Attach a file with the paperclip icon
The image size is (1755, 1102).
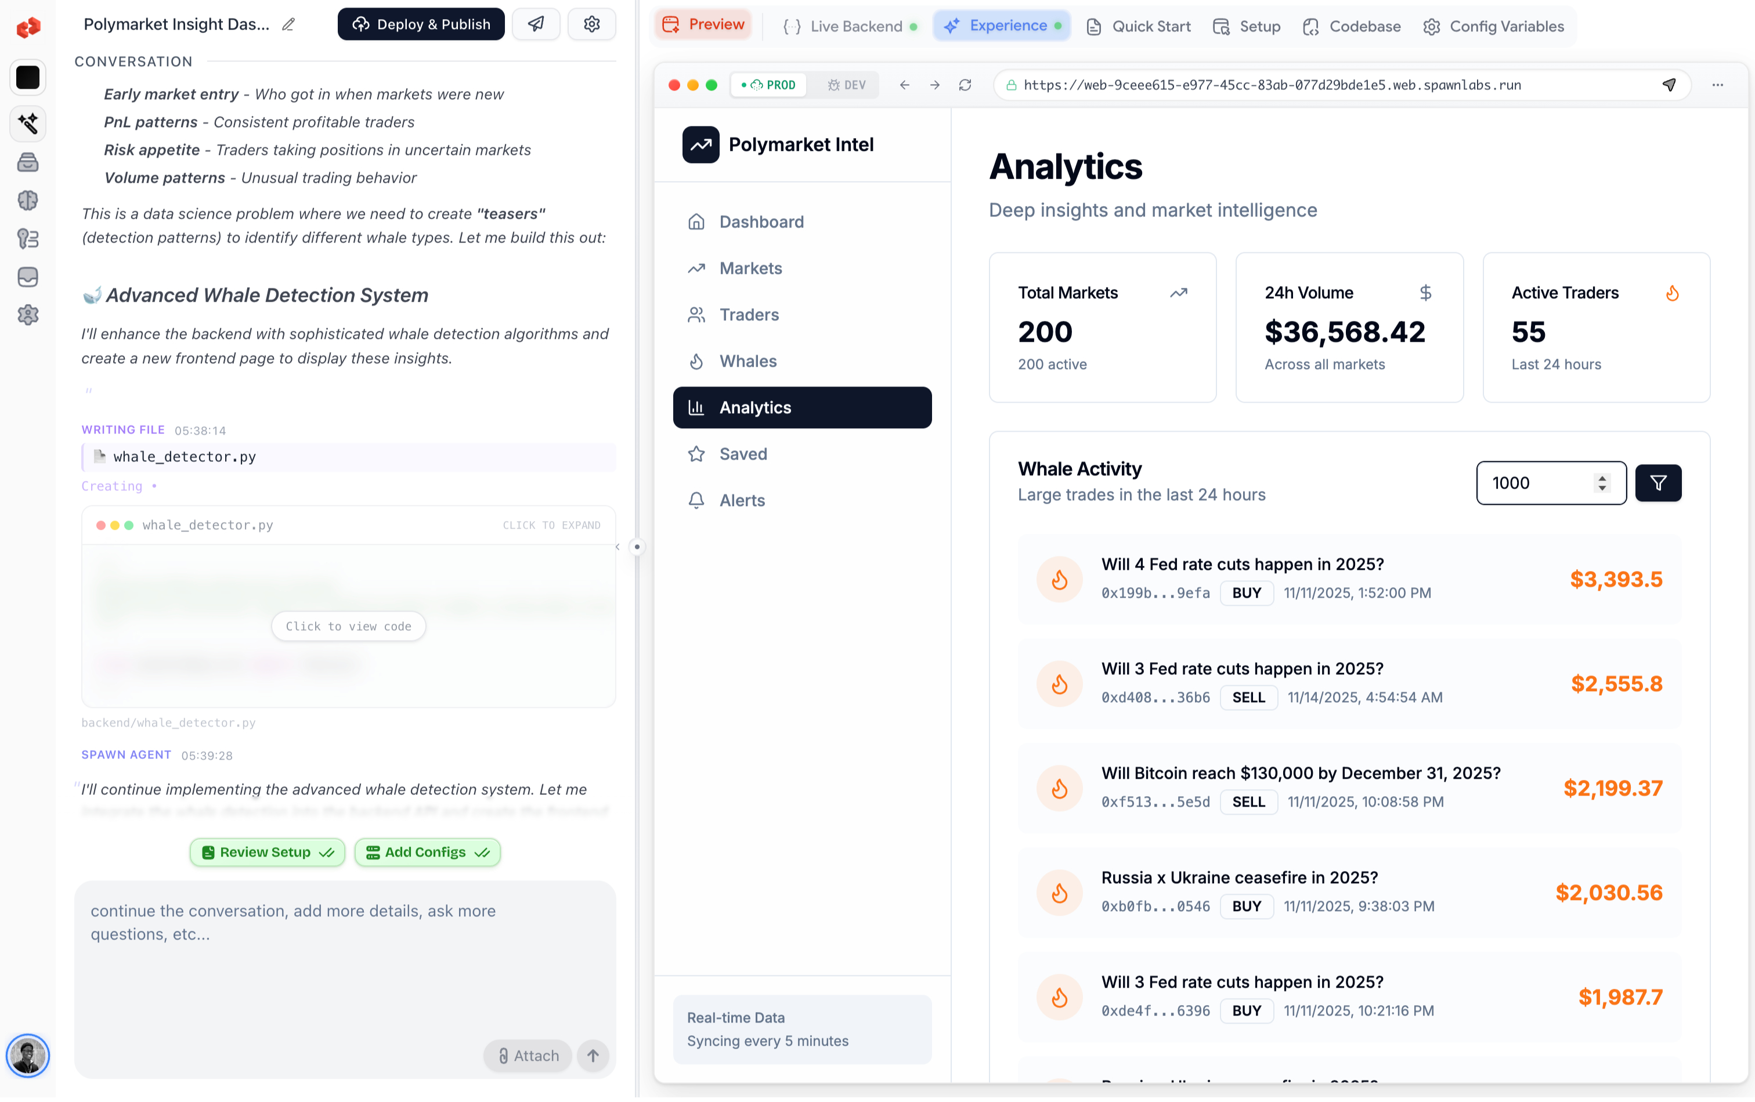[x=527, y=1056]
